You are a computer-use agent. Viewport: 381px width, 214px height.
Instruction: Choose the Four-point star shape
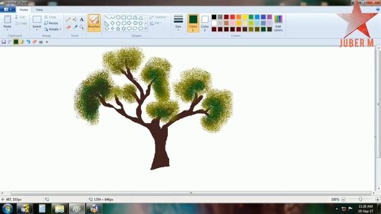point(113,29)
